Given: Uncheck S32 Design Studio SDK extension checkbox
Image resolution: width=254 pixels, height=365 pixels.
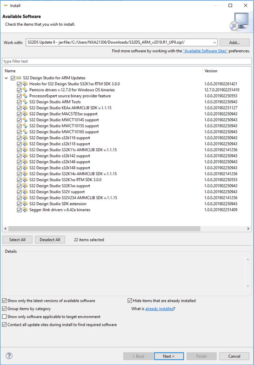Looking at the screenshot, I should point(19,204).
